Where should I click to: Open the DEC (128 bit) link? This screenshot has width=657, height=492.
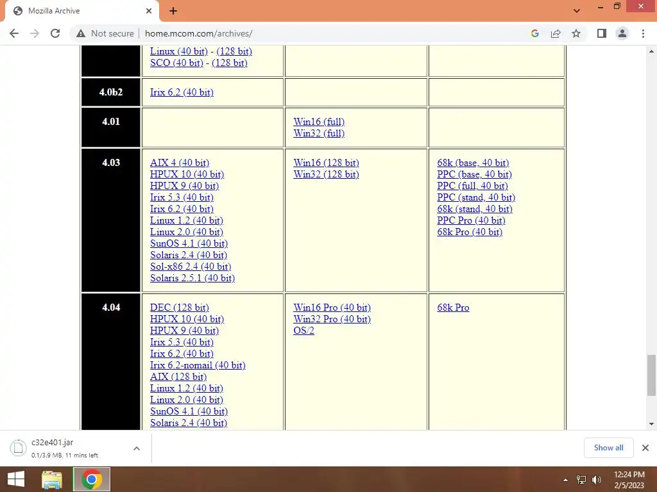180,307
